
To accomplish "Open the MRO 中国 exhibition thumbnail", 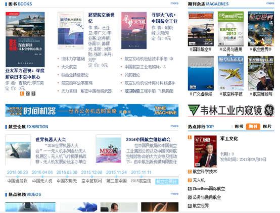I will pyautogui.click(x=109, y=150).
